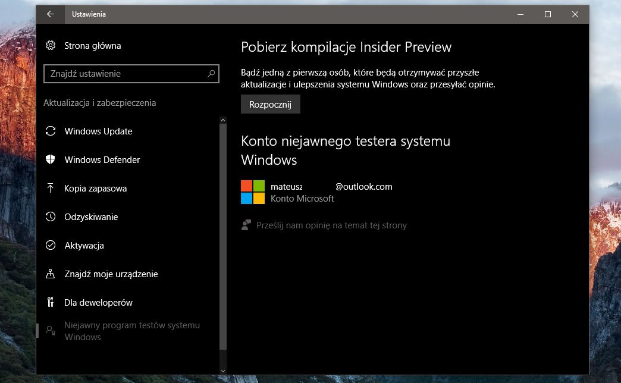Click the sidebar scrollbar down arrow

coord(223,371)
